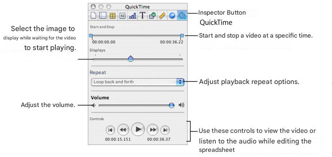Image resolution: width=332 pixels, height=157 pixels.
Task: Click the low volume speaker icon
Action: coord(93,105)
